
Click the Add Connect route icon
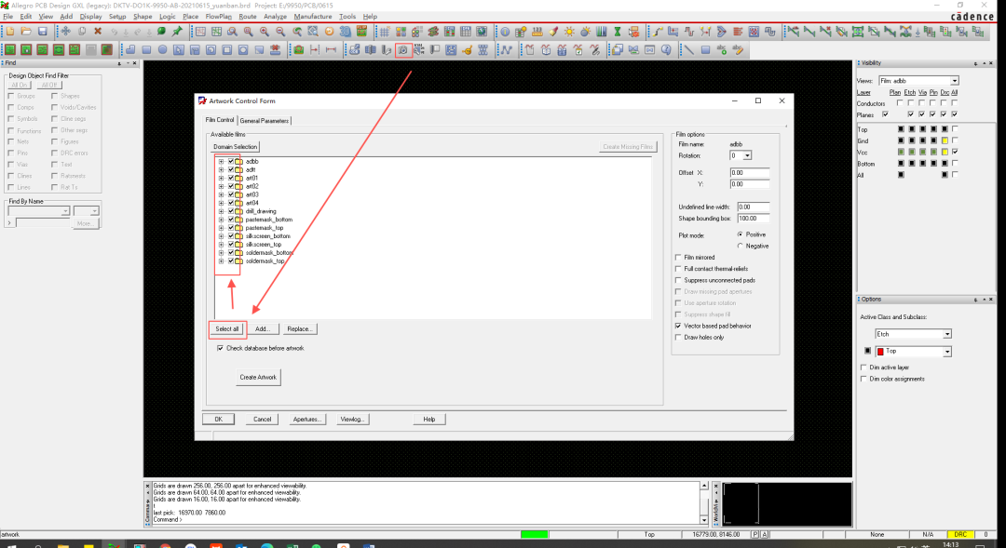659,31
